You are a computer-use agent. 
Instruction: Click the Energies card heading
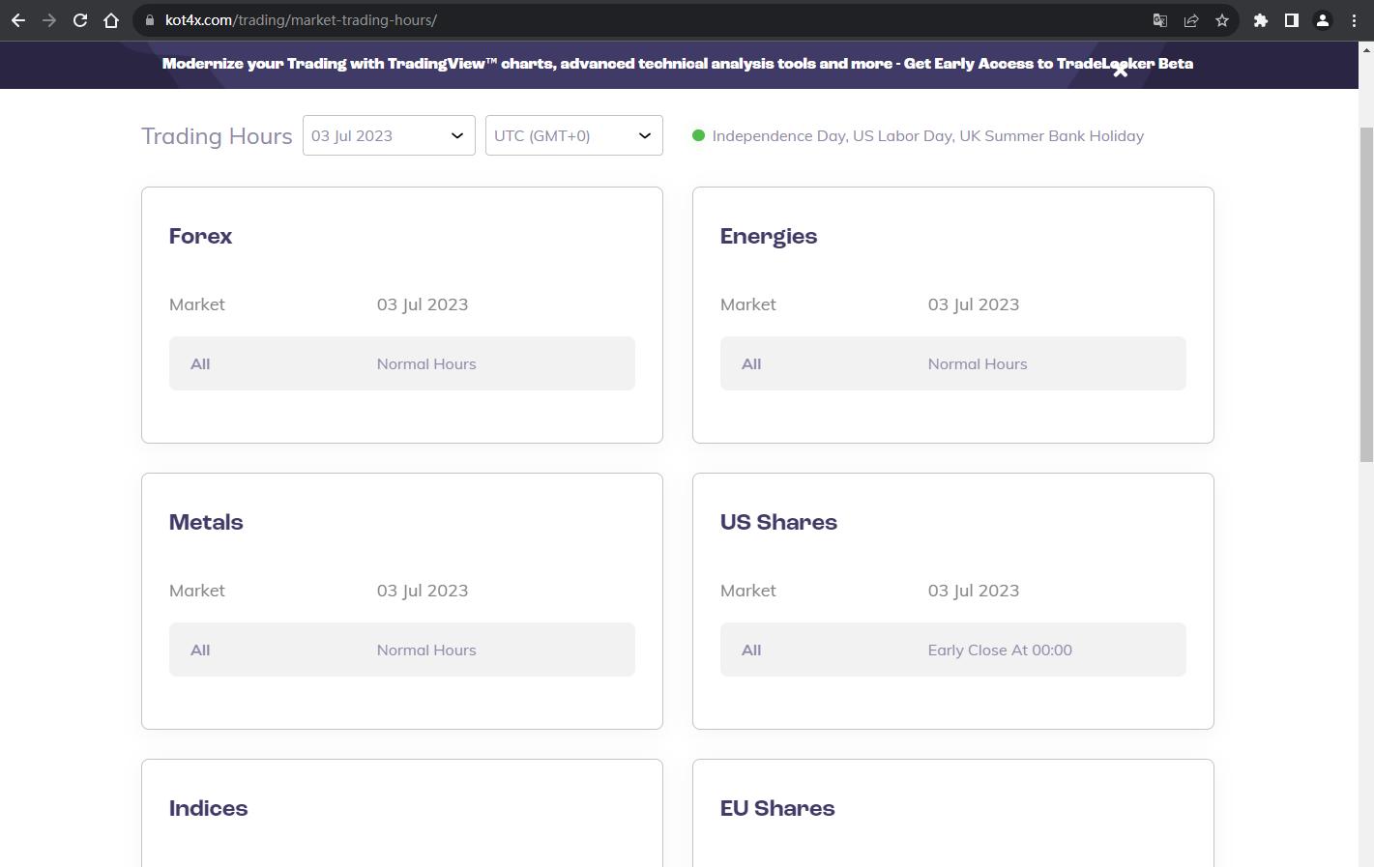(x=769, y=237)
